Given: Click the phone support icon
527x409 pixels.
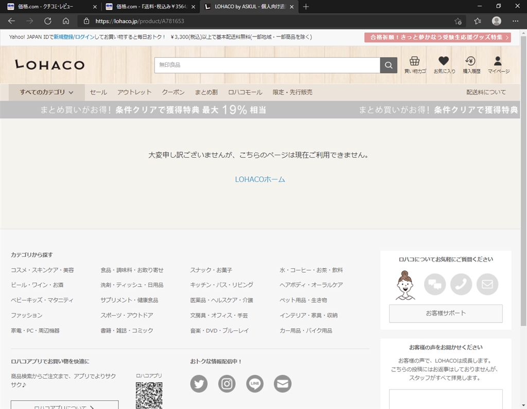Looking at the screenshot, I should [x=461, y=284].
